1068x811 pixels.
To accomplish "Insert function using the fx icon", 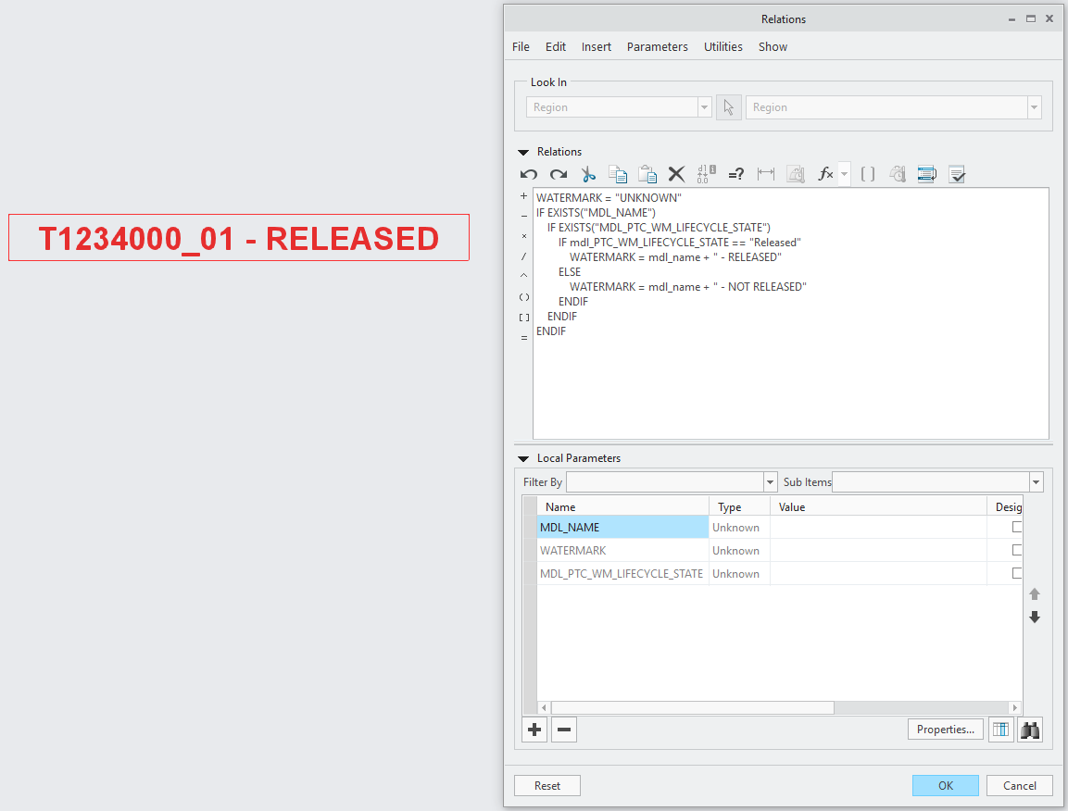I will 825,174.
